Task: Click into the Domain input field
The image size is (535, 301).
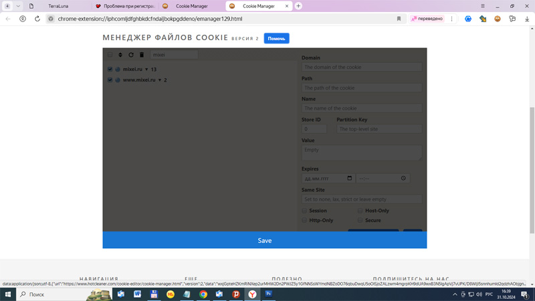Action: 361,67
